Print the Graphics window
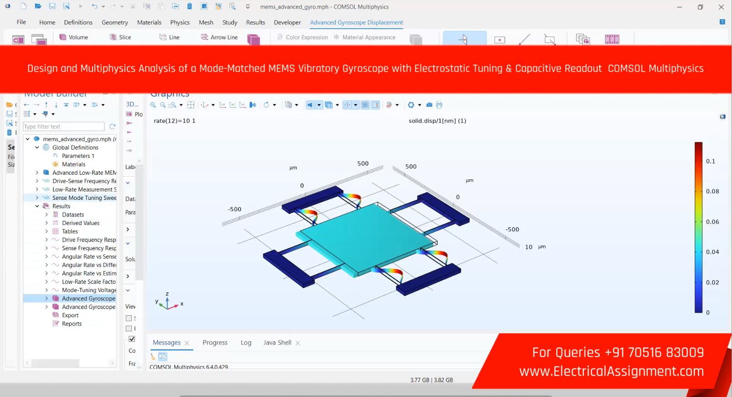The height and width of the screenshot is (397, 732). pos(439,105)
